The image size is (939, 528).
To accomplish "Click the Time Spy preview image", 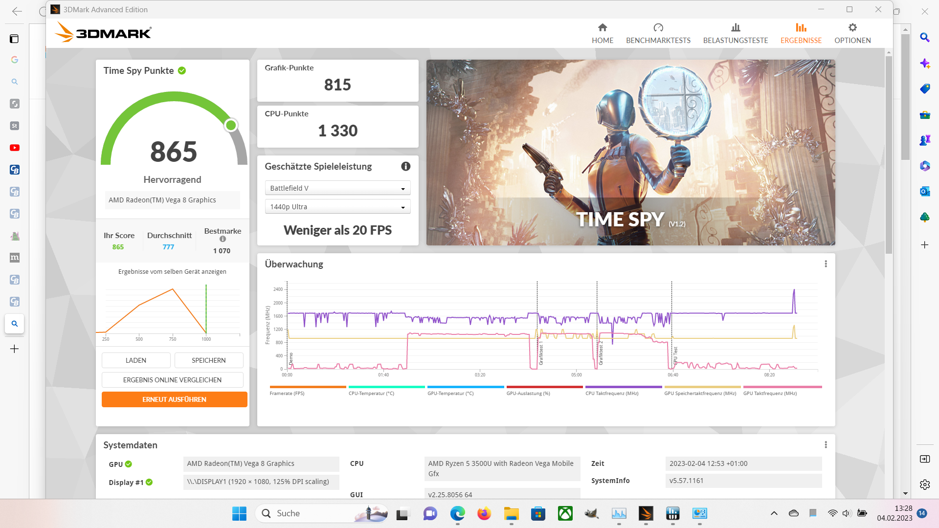I will [630, 153].
